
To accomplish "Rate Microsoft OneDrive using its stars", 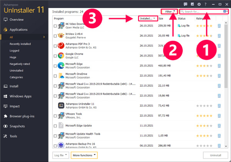I will 204,76.
